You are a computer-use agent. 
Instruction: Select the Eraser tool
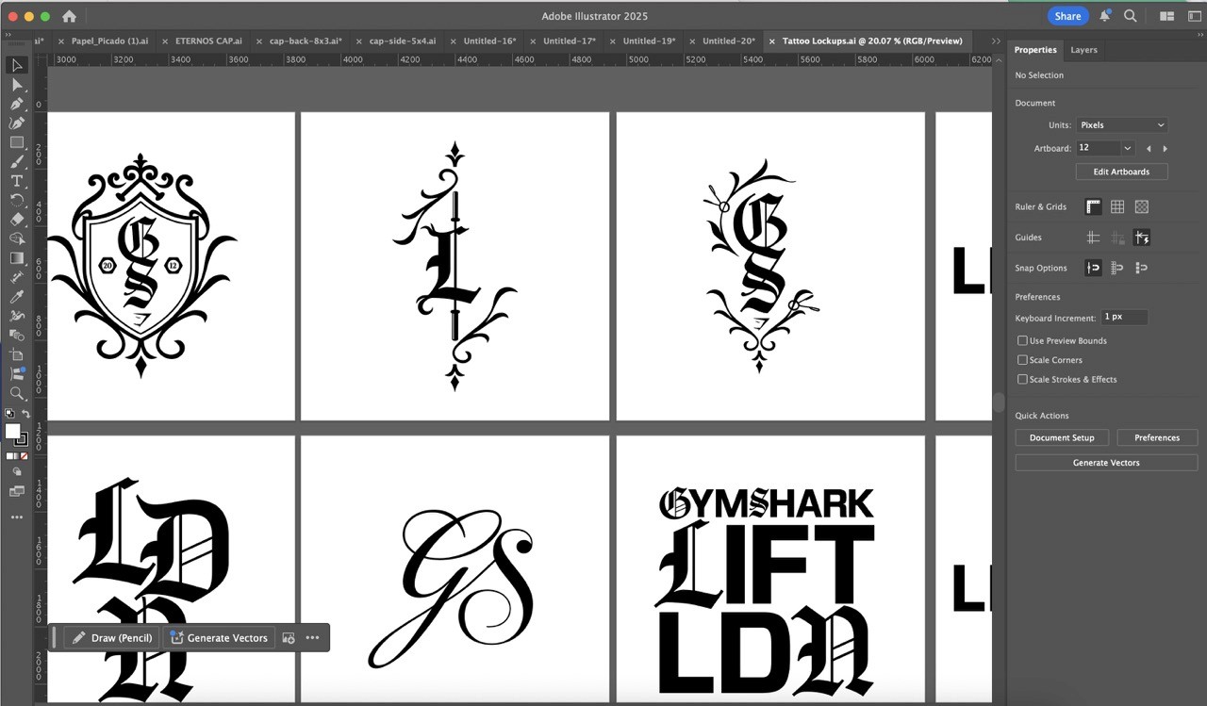pyautogui.click(x=17, y=220)
